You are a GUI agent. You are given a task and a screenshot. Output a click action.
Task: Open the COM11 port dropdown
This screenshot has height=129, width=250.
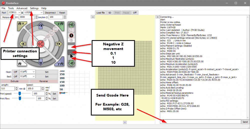click(14, 12)
